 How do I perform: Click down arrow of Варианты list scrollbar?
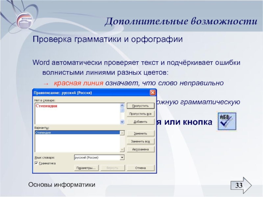pos(122,150)
